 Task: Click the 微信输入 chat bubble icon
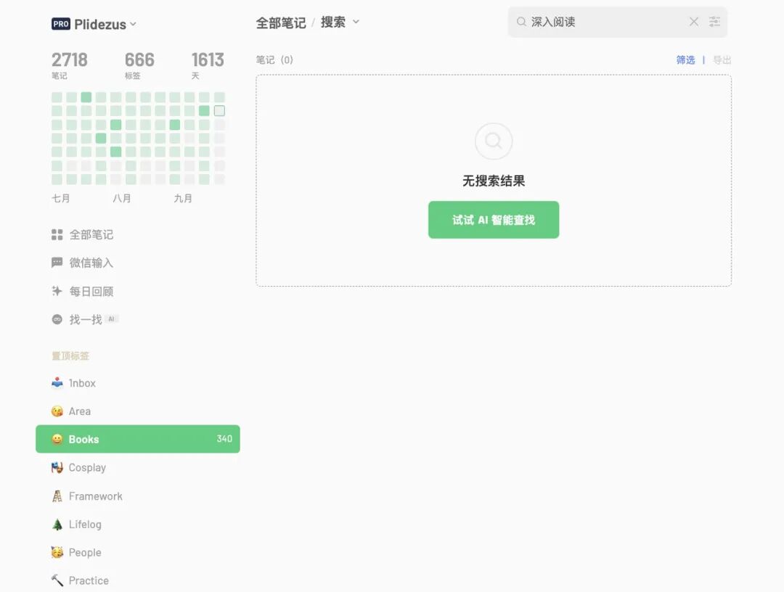coord(57,263)
